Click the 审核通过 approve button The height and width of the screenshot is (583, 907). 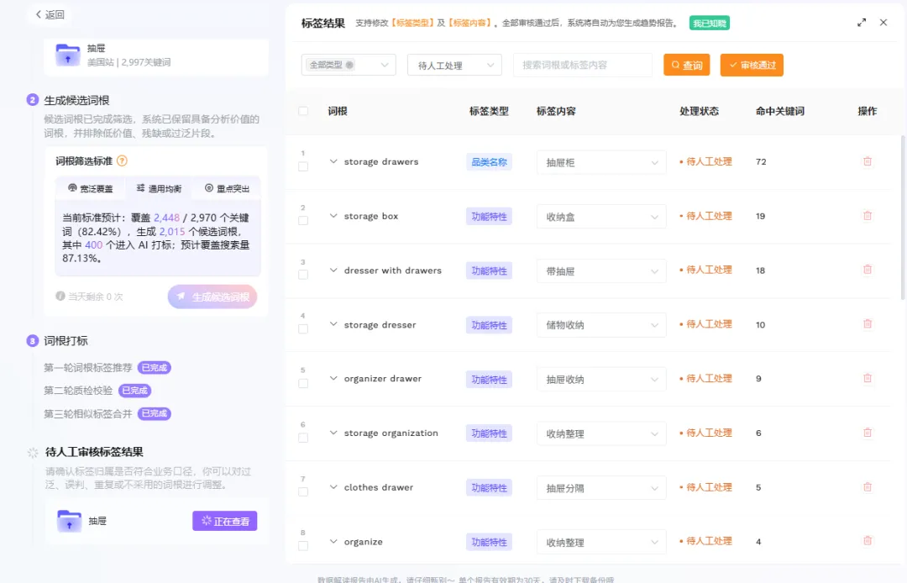click(752, 65)
